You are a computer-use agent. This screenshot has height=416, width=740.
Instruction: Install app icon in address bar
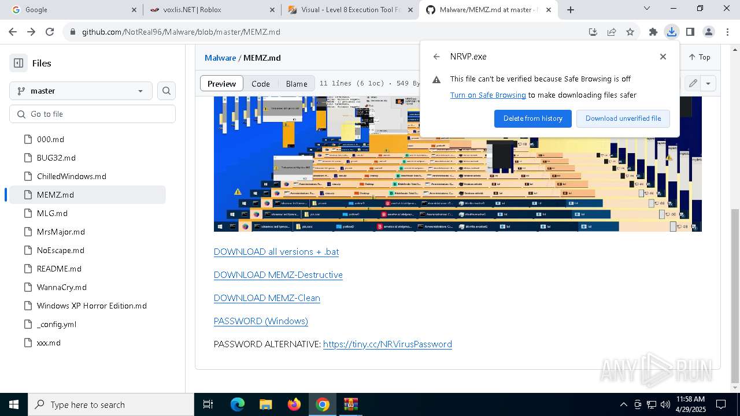pyautogui.click(x=593, y=32)
